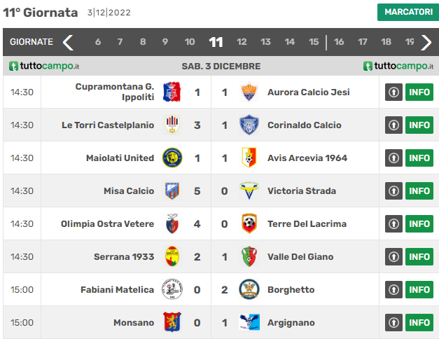Select giornata 12 tab
The width and height of the screenshot is (439, 339).
(242, 42)
